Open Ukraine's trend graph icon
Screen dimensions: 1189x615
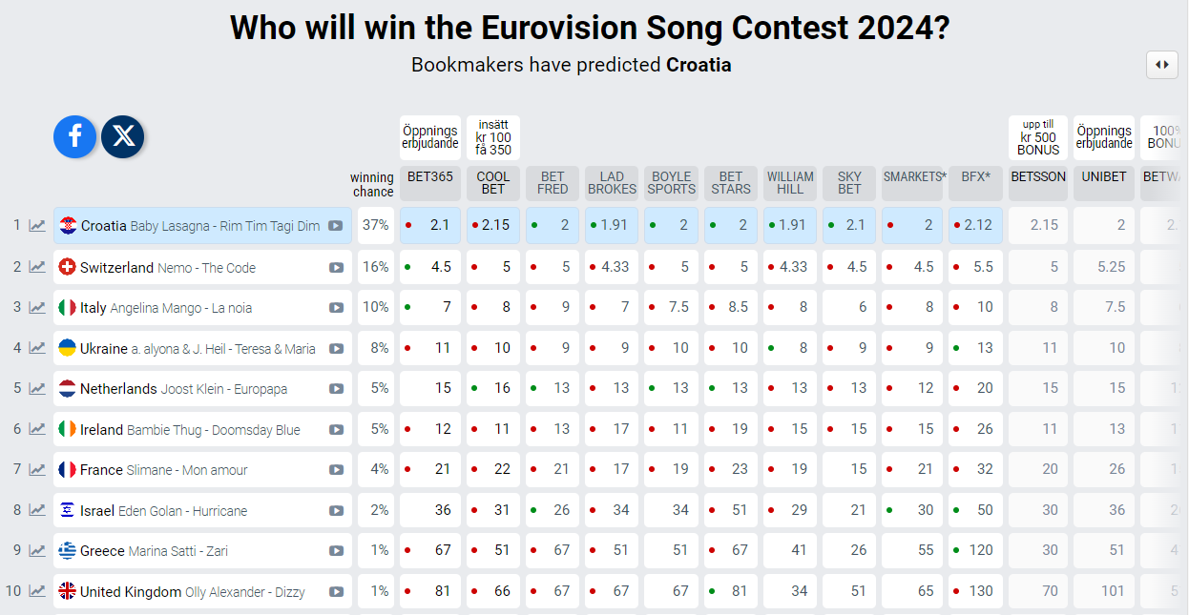tap(37, 348)
